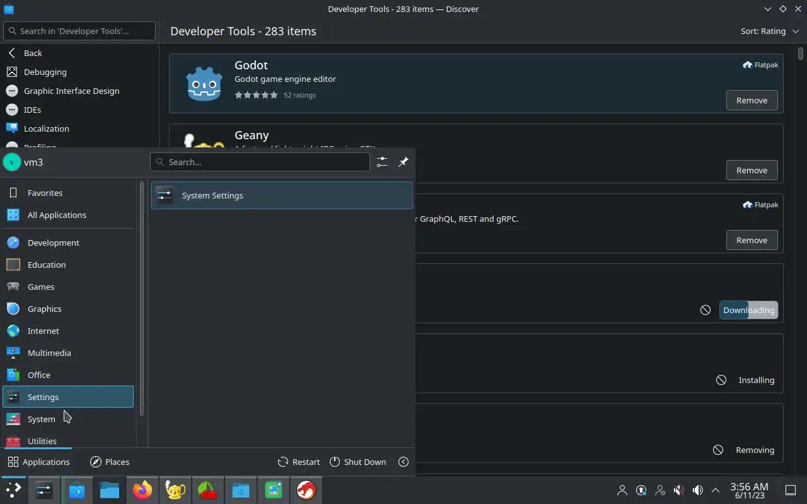
Task: Click the Restart button
Action: 299,462
